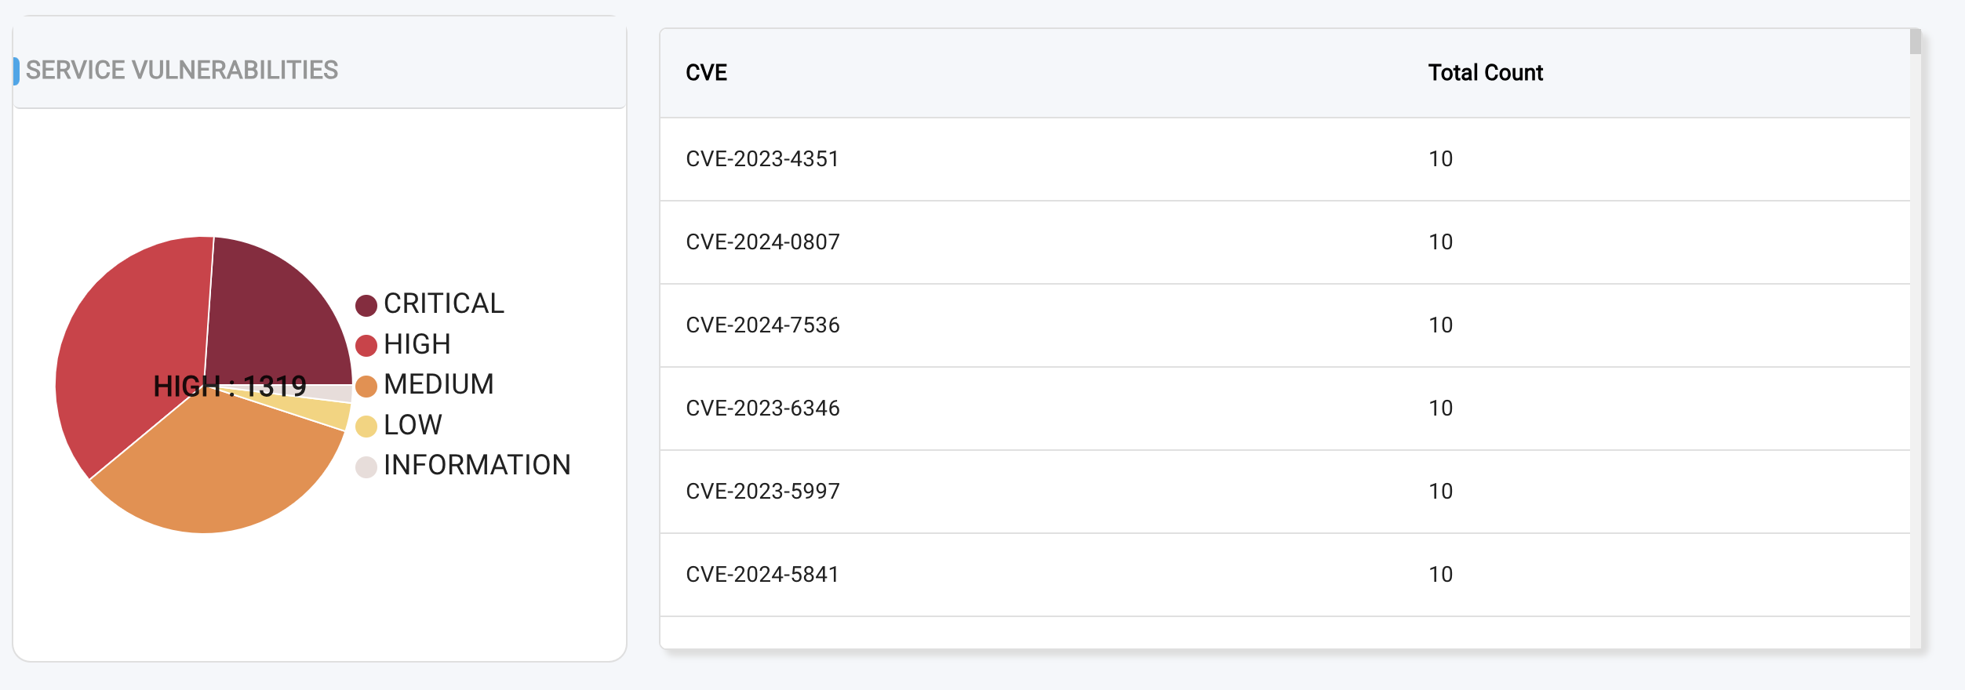Toggle the CRITICAL legend dot
Image resolution: width=1965 pixels, height=690 pixels.
click(366, 305)
